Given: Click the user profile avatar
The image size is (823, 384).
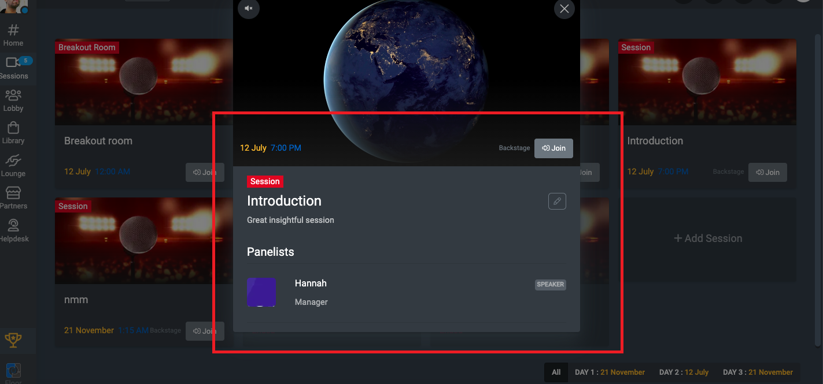Looking at the screenshot, I should point(14,6).
